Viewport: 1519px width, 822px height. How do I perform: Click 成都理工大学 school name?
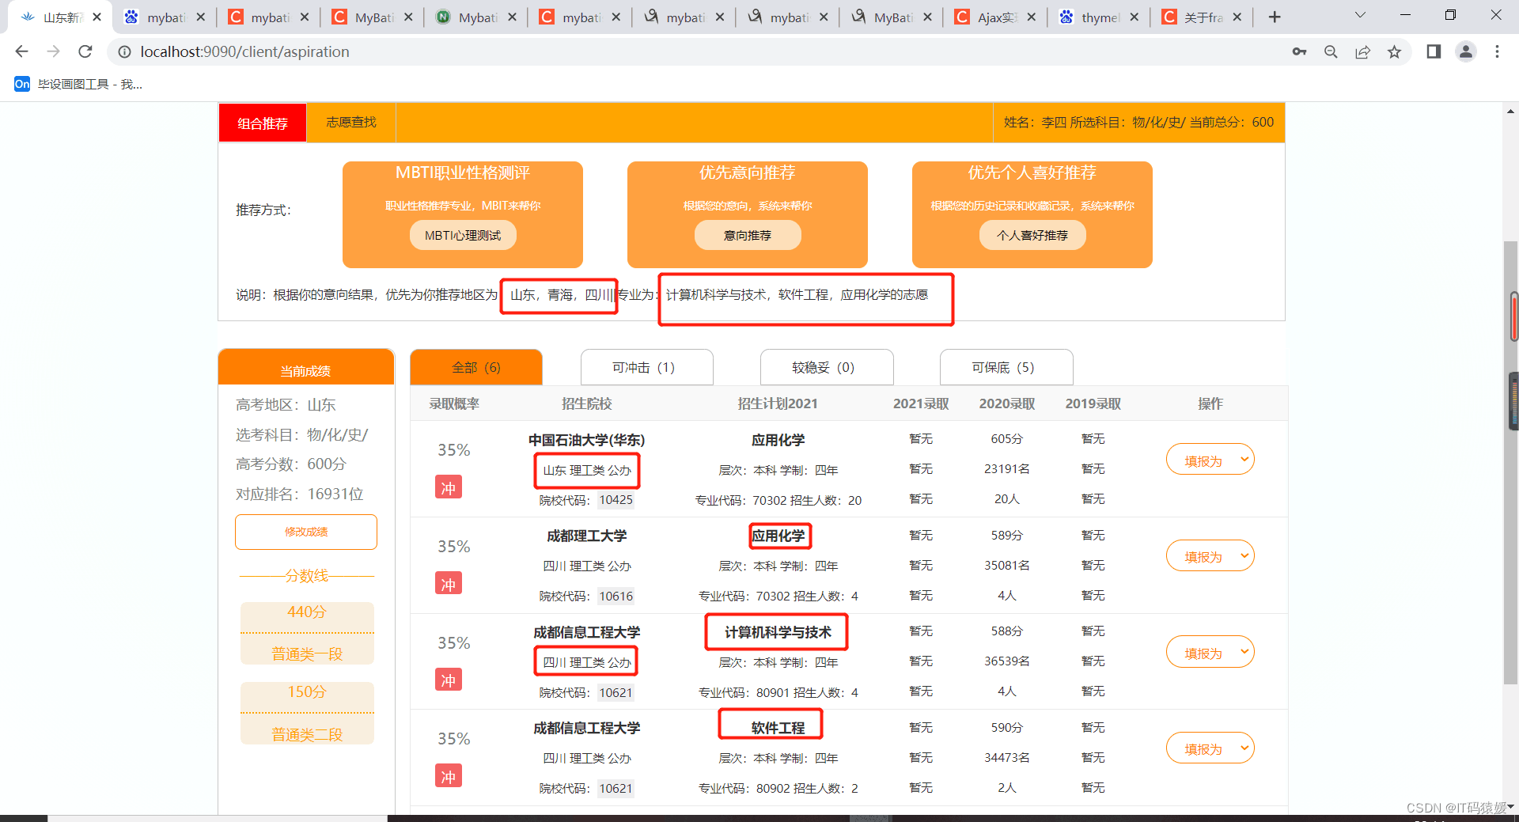[586, 536]
